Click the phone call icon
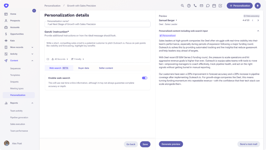 pyautogui.click(x=195, y=6)
